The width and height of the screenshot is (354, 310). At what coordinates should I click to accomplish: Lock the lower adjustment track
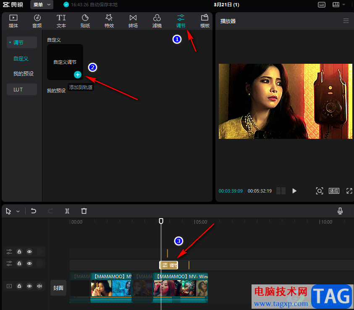(19, 263)
